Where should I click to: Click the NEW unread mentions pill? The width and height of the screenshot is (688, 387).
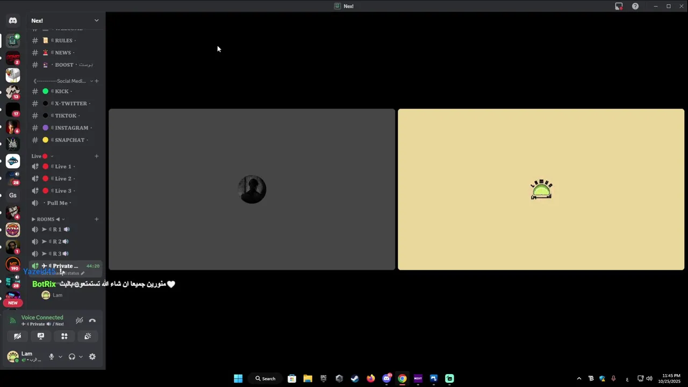[x=13, y=303]
